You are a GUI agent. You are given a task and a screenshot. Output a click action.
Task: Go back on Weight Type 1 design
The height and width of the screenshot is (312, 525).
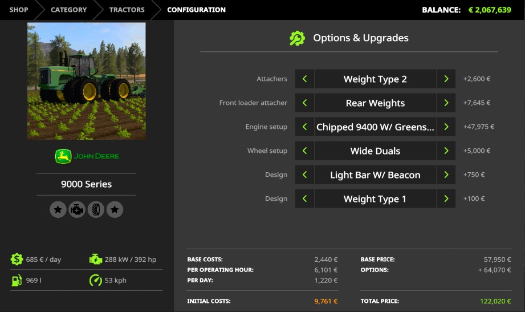pyautogui.click(x=304, y=199)
